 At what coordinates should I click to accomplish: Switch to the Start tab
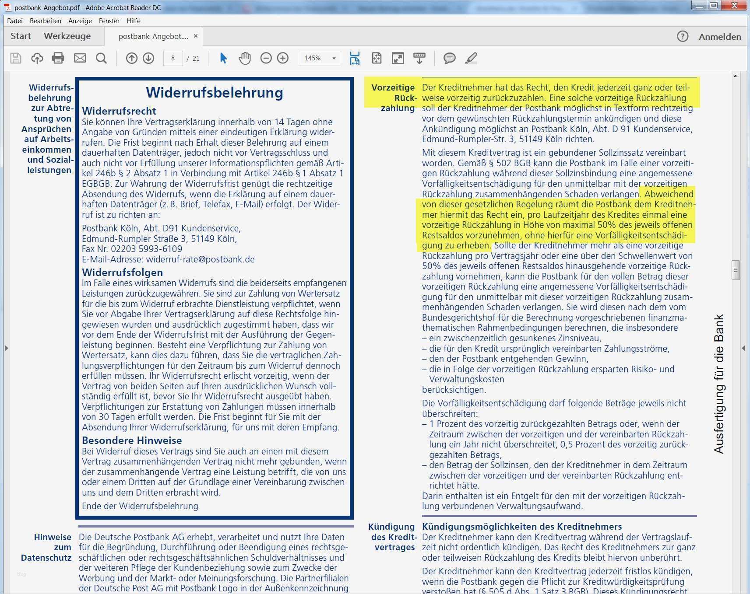21,36
